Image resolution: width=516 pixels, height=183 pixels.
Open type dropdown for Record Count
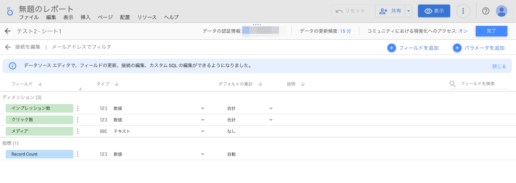tap(203, 154)
